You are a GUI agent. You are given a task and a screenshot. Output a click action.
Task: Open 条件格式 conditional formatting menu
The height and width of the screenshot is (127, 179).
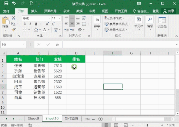(x=114, y=18)
